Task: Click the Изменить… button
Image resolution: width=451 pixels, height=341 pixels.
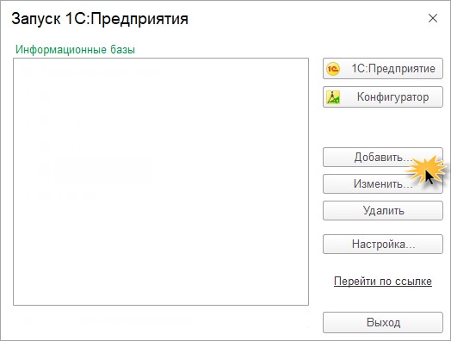Action: [x=383, y=183]
